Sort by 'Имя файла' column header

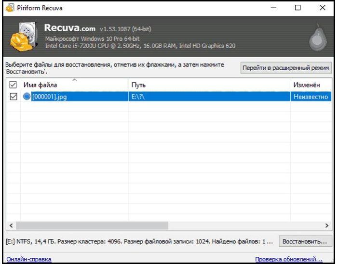[74, 85]
